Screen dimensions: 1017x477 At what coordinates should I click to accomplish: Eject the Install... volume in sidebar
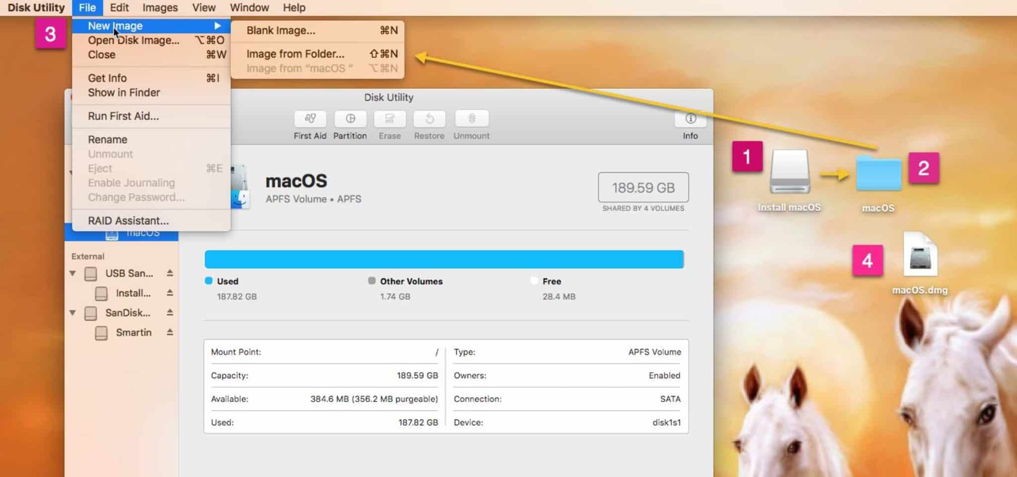tap(170, 293)
